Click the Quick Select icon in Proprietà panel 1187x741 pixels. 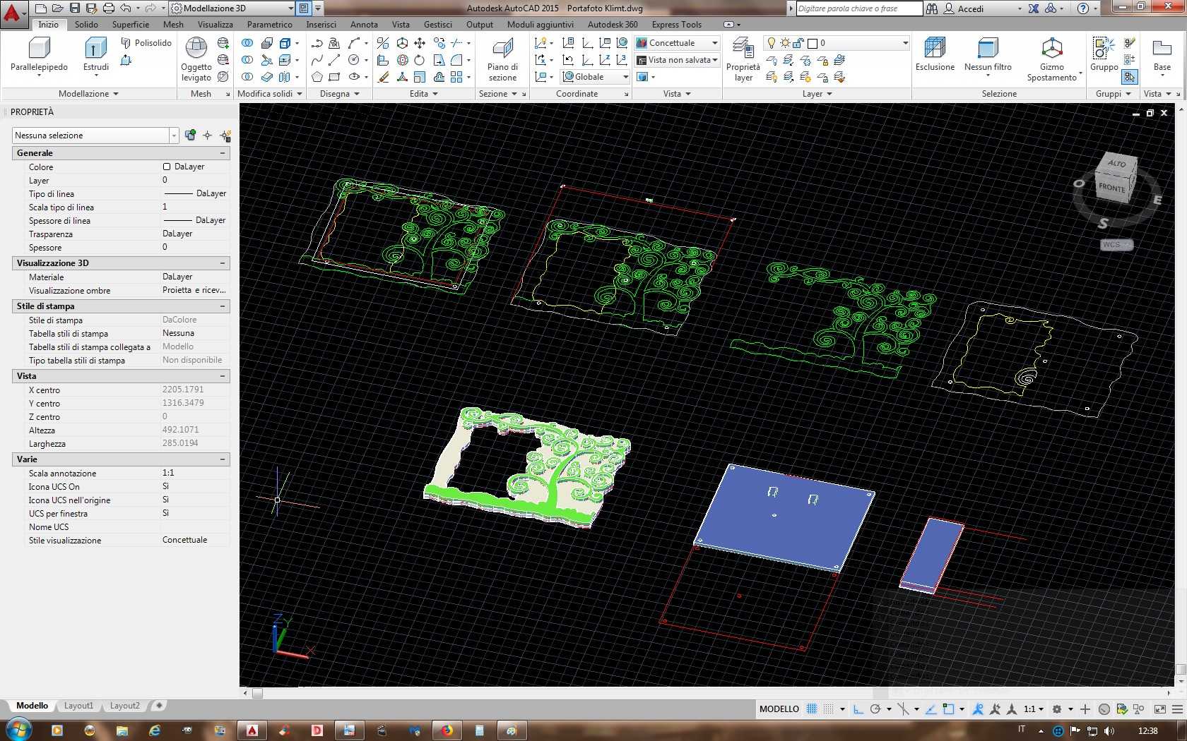point(225,135)
